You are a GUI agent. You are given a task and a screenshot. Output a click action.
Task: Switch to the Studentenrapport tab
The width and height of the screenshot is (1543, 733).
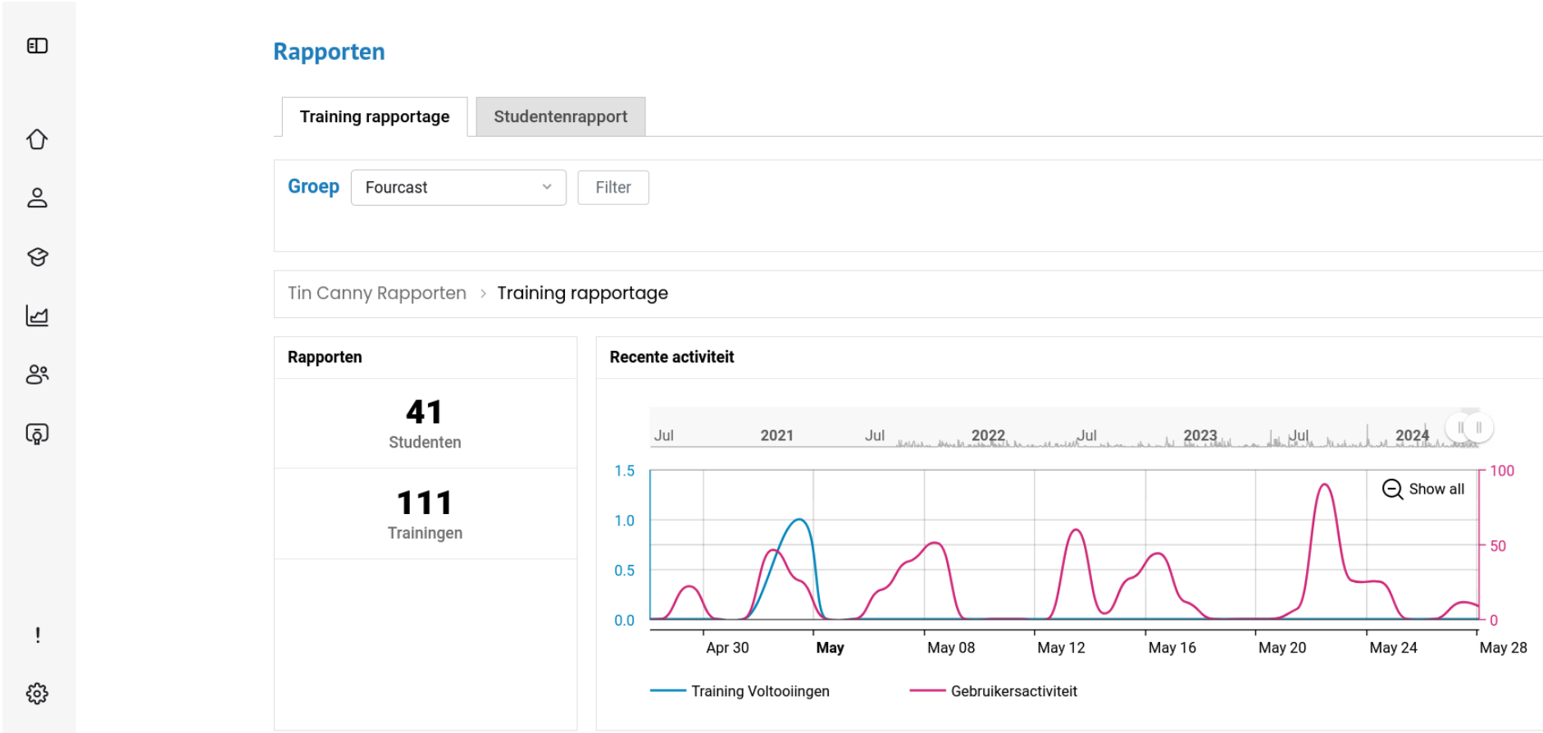(x=561, y=116)
